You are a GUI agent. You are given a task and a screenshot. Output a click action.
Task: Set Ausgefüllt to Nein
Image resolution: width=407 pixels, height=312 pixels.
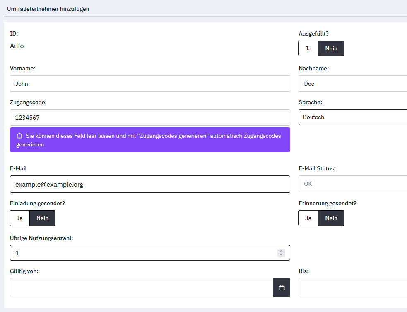click(331, 48)
